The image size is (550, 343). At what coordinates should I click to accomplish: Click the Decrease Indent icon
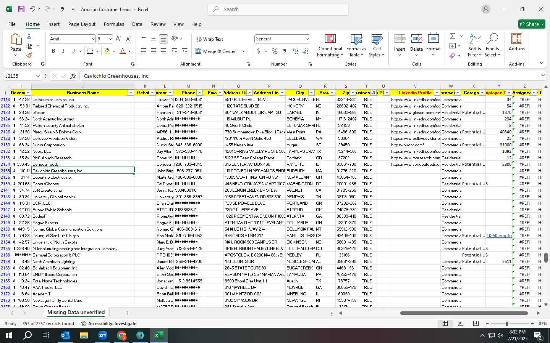175,51
